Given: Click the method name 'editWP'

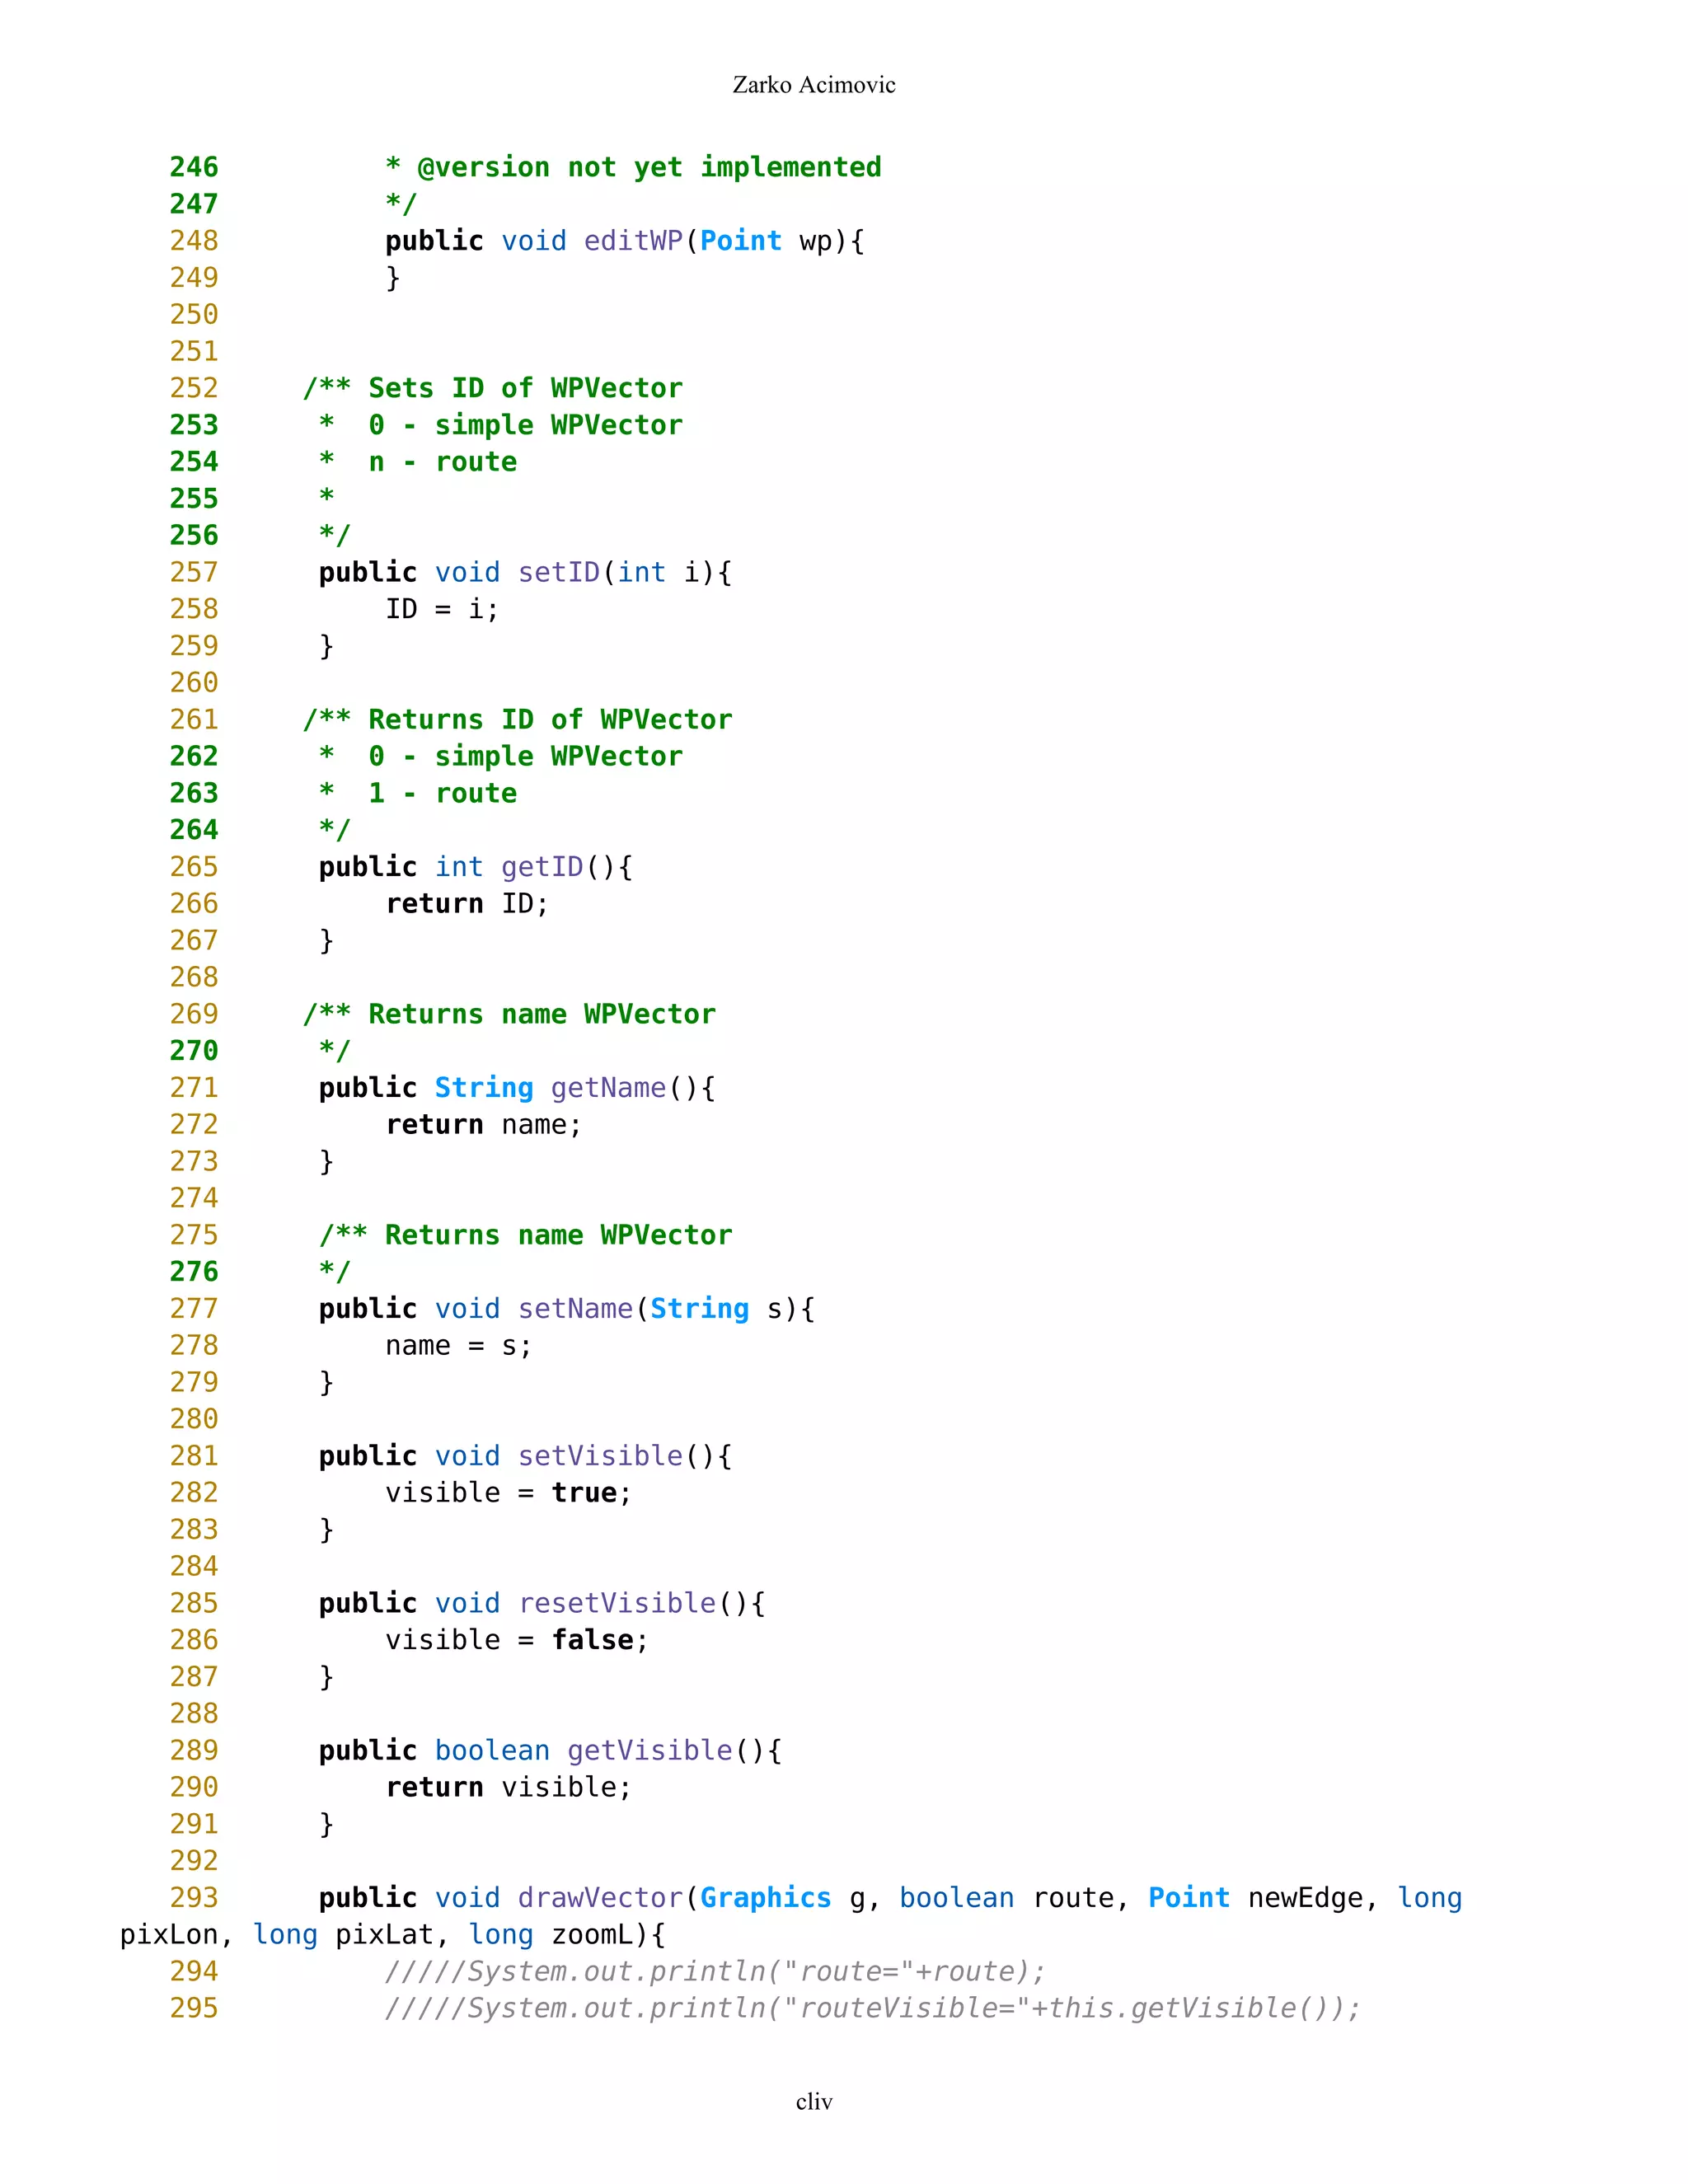Looking at the screenshot, I should [633, 241].
